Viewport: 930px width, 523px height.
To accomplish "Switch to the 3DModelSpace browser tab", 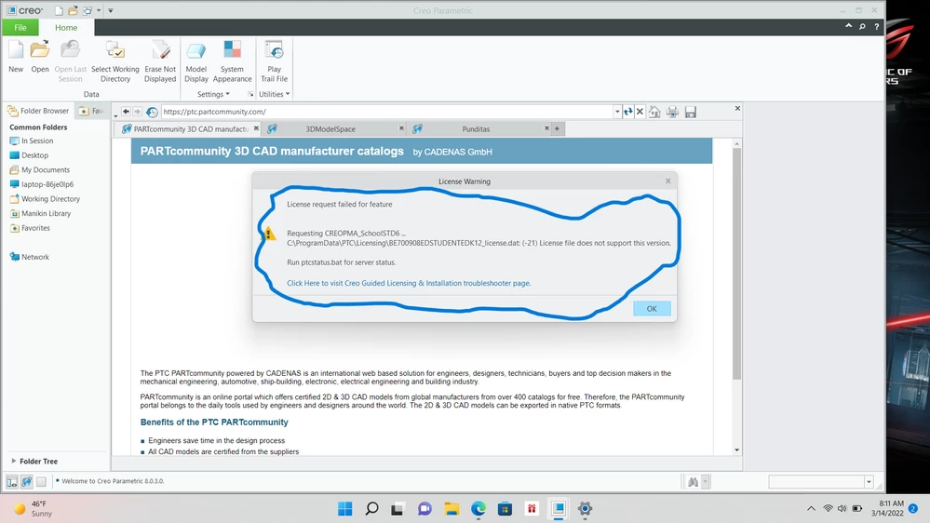I will point(330,128).
